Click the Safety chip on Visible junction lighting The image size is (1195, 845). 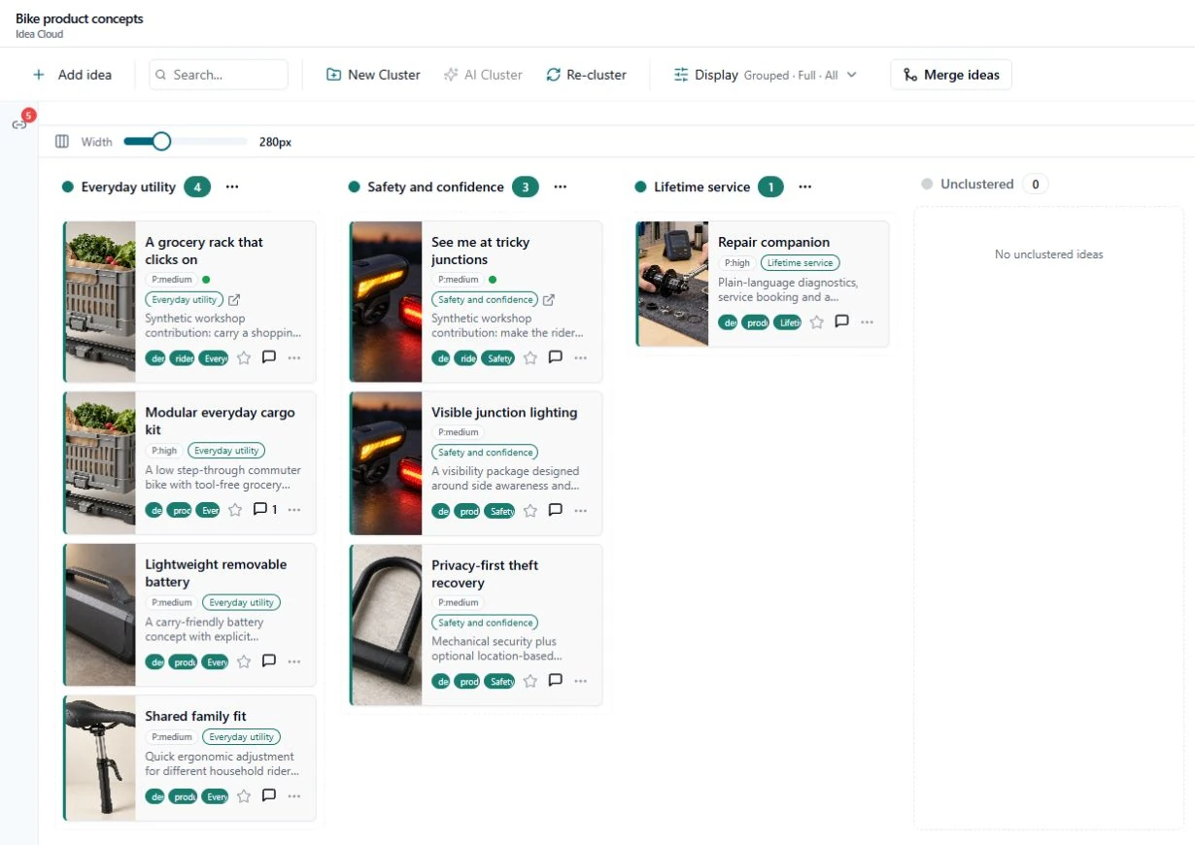pyautogui.click(x=499, y=511)
